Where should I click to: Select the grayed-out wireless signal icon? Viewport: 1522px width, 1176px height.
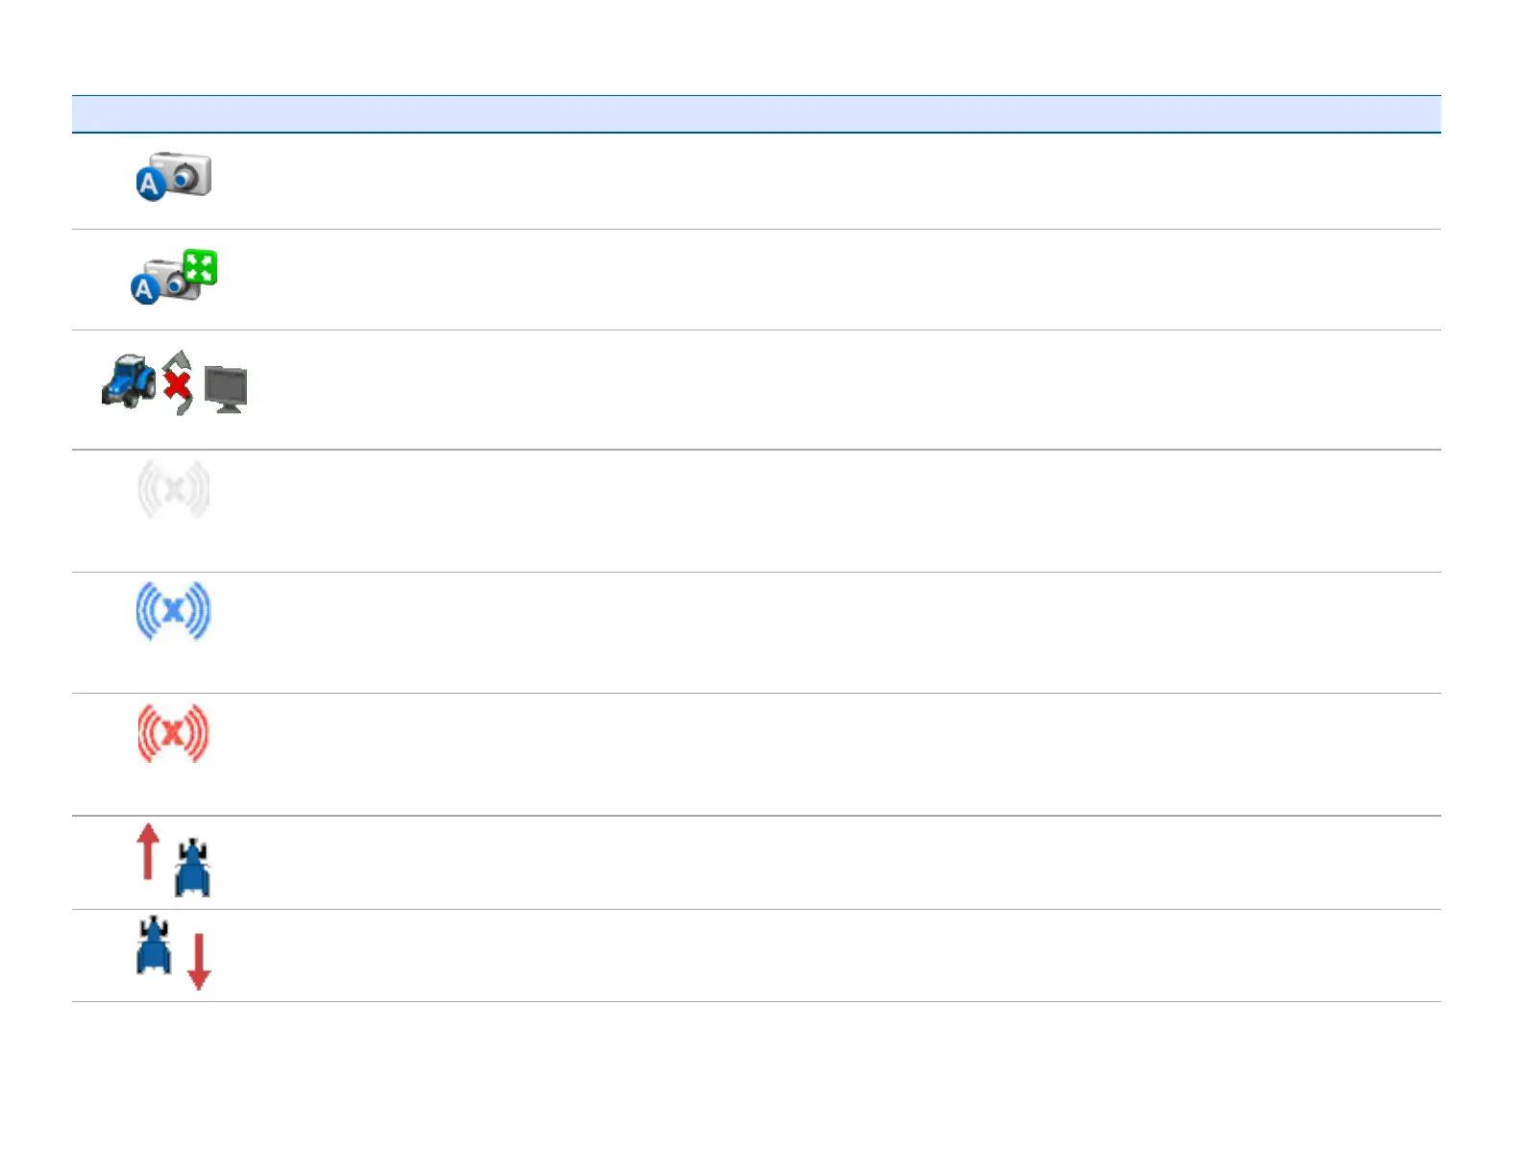(x=173, y=490)
